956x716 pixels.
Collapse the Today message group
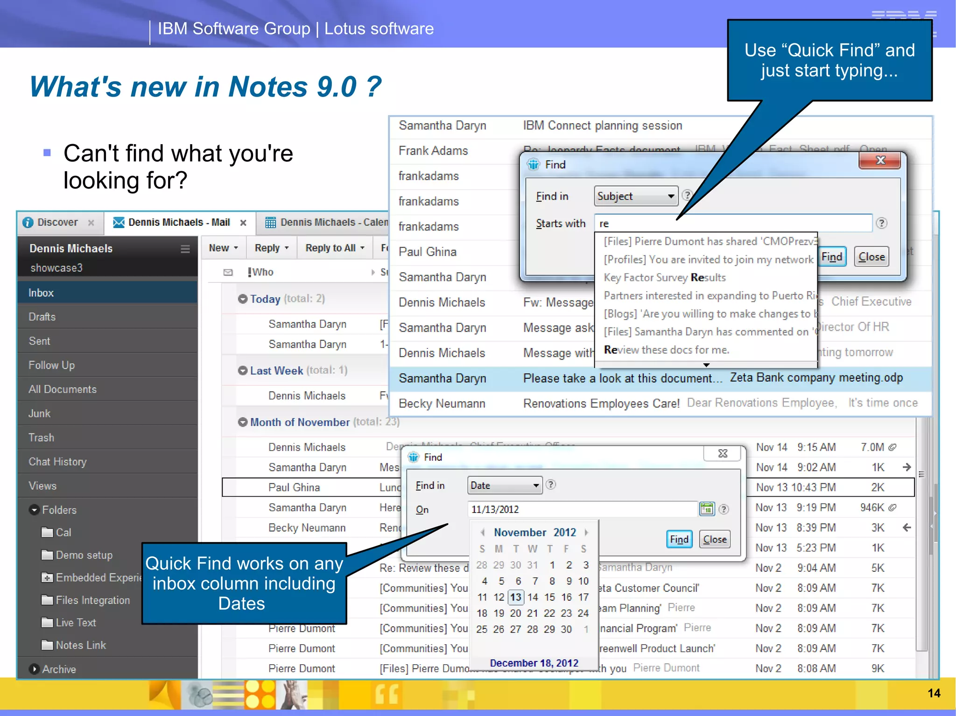click(x=243, y=299)
